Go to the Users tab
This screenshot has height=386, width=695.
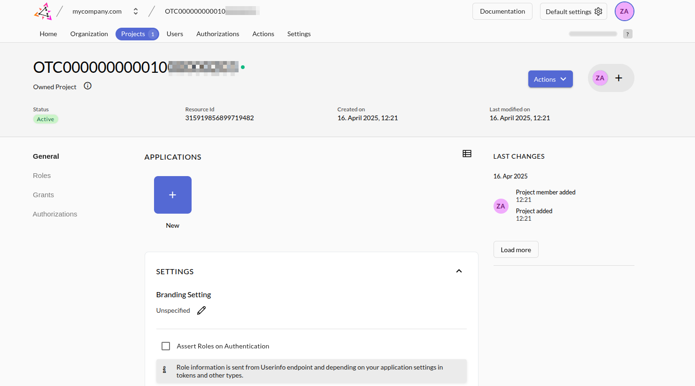pyautogui.click(x=175, y=34)
